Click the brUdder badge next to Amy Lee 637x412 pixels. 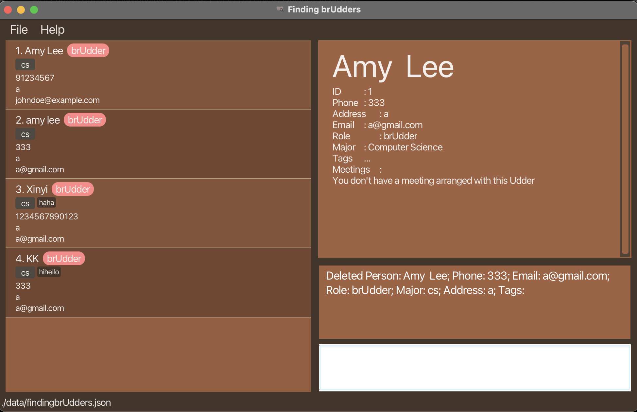88,51
